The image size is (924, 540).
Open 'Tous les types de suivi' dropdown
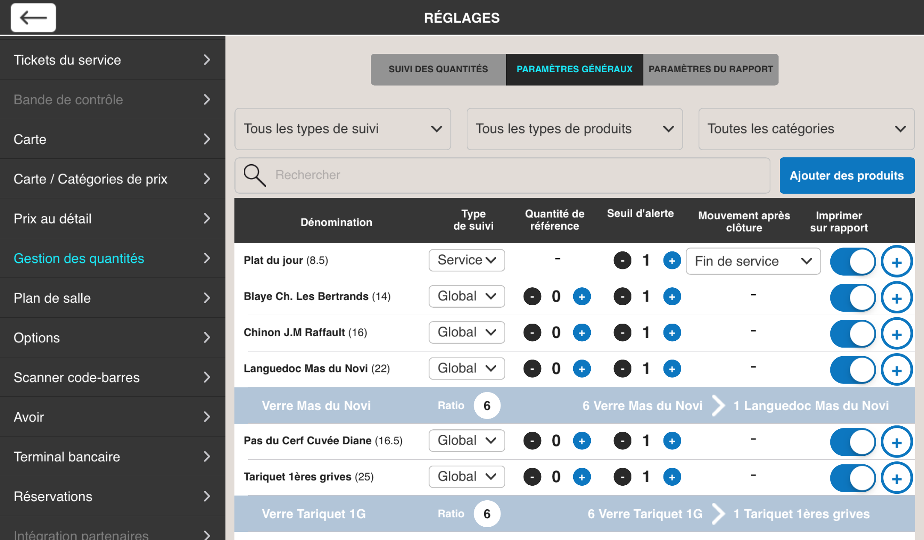click(343, 129)
